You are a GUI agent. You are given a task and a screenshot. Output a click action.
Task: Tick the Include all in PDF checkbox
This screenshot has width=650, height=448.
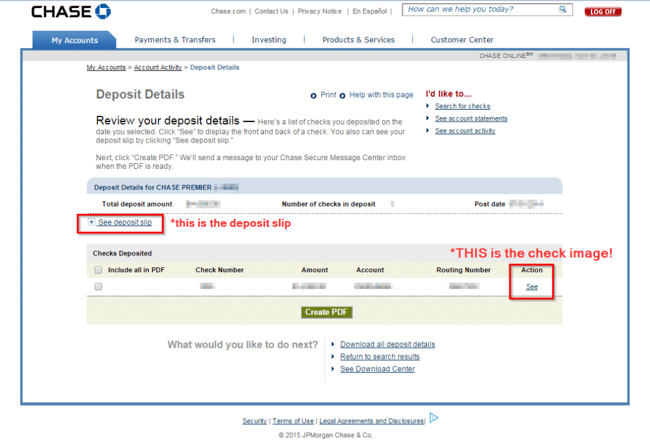point(98,270)
